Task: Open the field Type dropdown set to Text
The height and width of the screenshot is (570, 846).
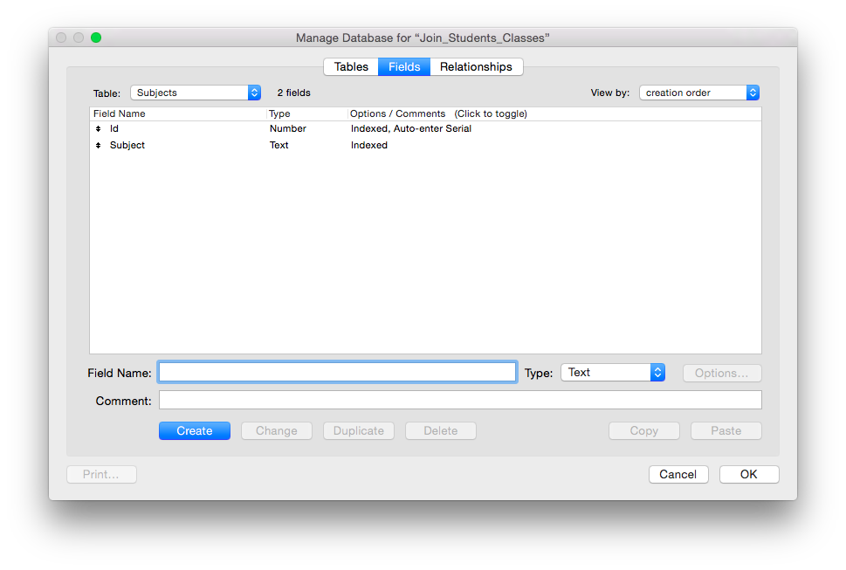Action: 613,373
